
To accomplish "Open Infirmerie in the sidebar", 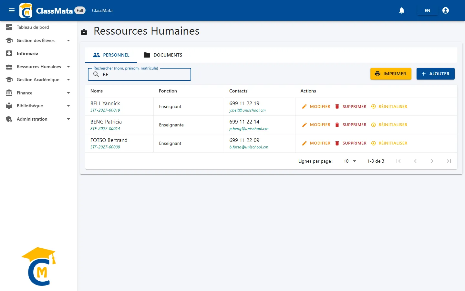I will [39, 53].
